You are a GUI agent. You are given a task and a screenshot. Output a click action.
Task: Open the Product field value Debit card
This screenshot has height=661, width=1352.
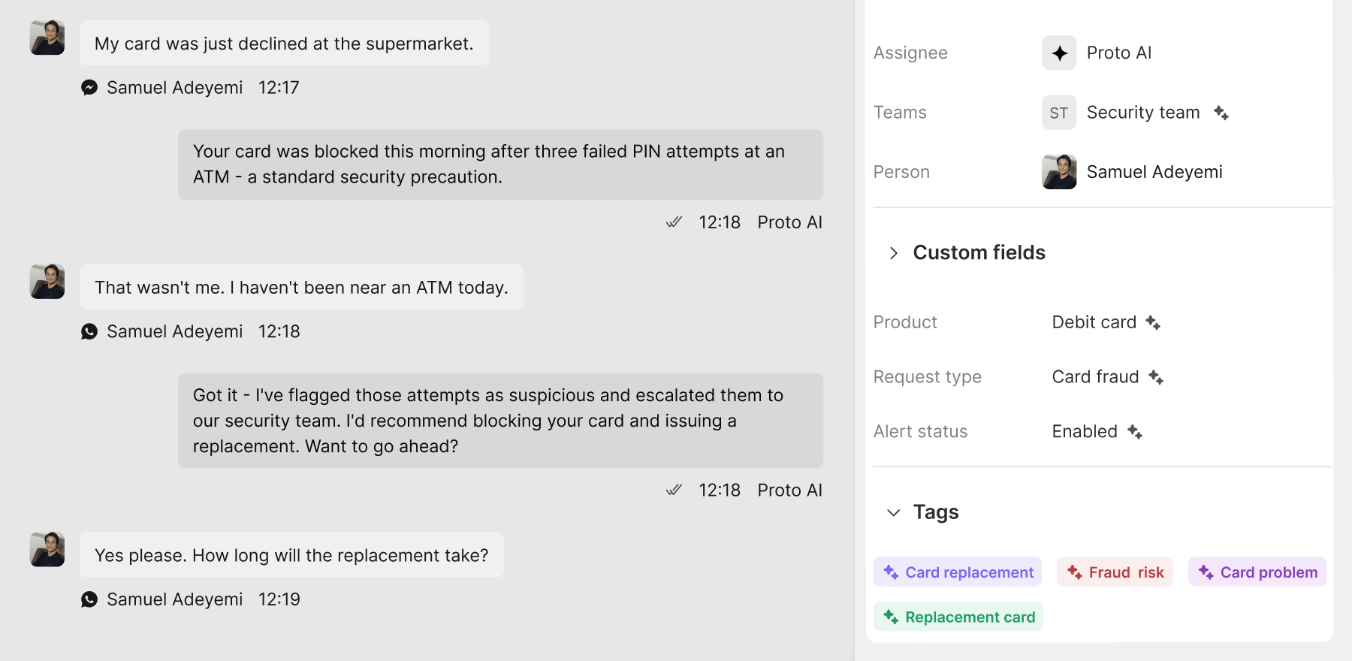1094,322
